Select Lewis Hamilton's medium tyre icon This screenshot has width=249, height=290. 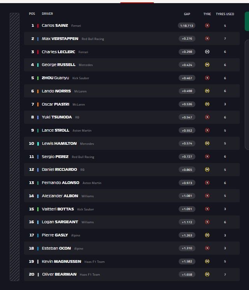(207, 143)
